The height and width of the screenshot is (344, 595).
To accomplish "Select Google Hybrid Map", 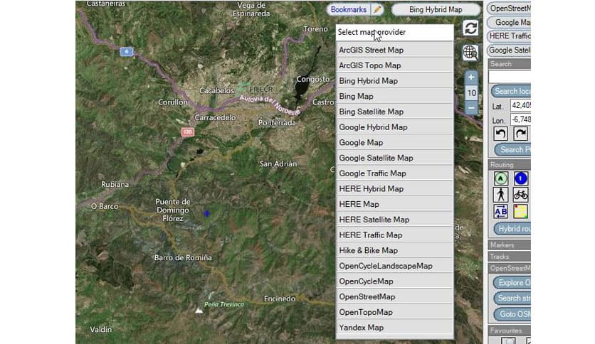I will pyautogui.click(x=394, y=127).
